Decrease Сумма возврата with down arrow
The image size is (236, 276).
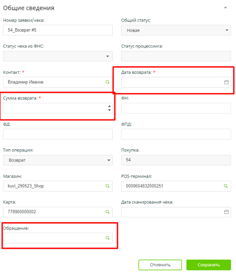tap(109, 110)
